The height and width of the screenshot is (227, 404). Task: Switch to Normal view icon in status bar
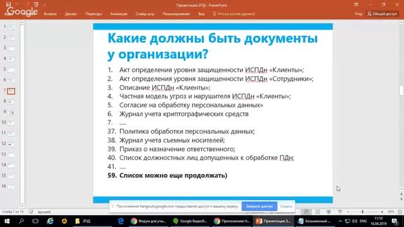click(306, 212)
